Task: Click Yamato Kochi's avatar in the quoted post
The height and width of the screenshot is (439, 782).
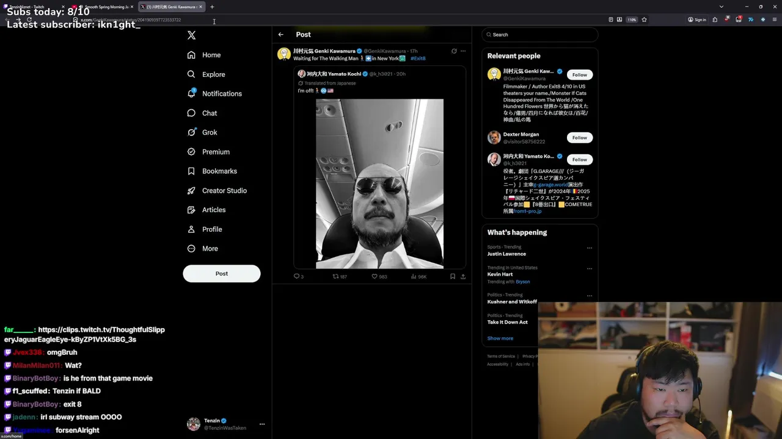Action: [x=302, y=74]
